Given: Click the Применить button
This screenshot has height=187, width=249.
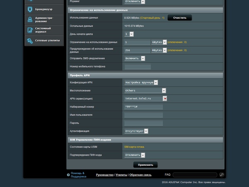Looking at the screenshot, I should click(146, 165).
